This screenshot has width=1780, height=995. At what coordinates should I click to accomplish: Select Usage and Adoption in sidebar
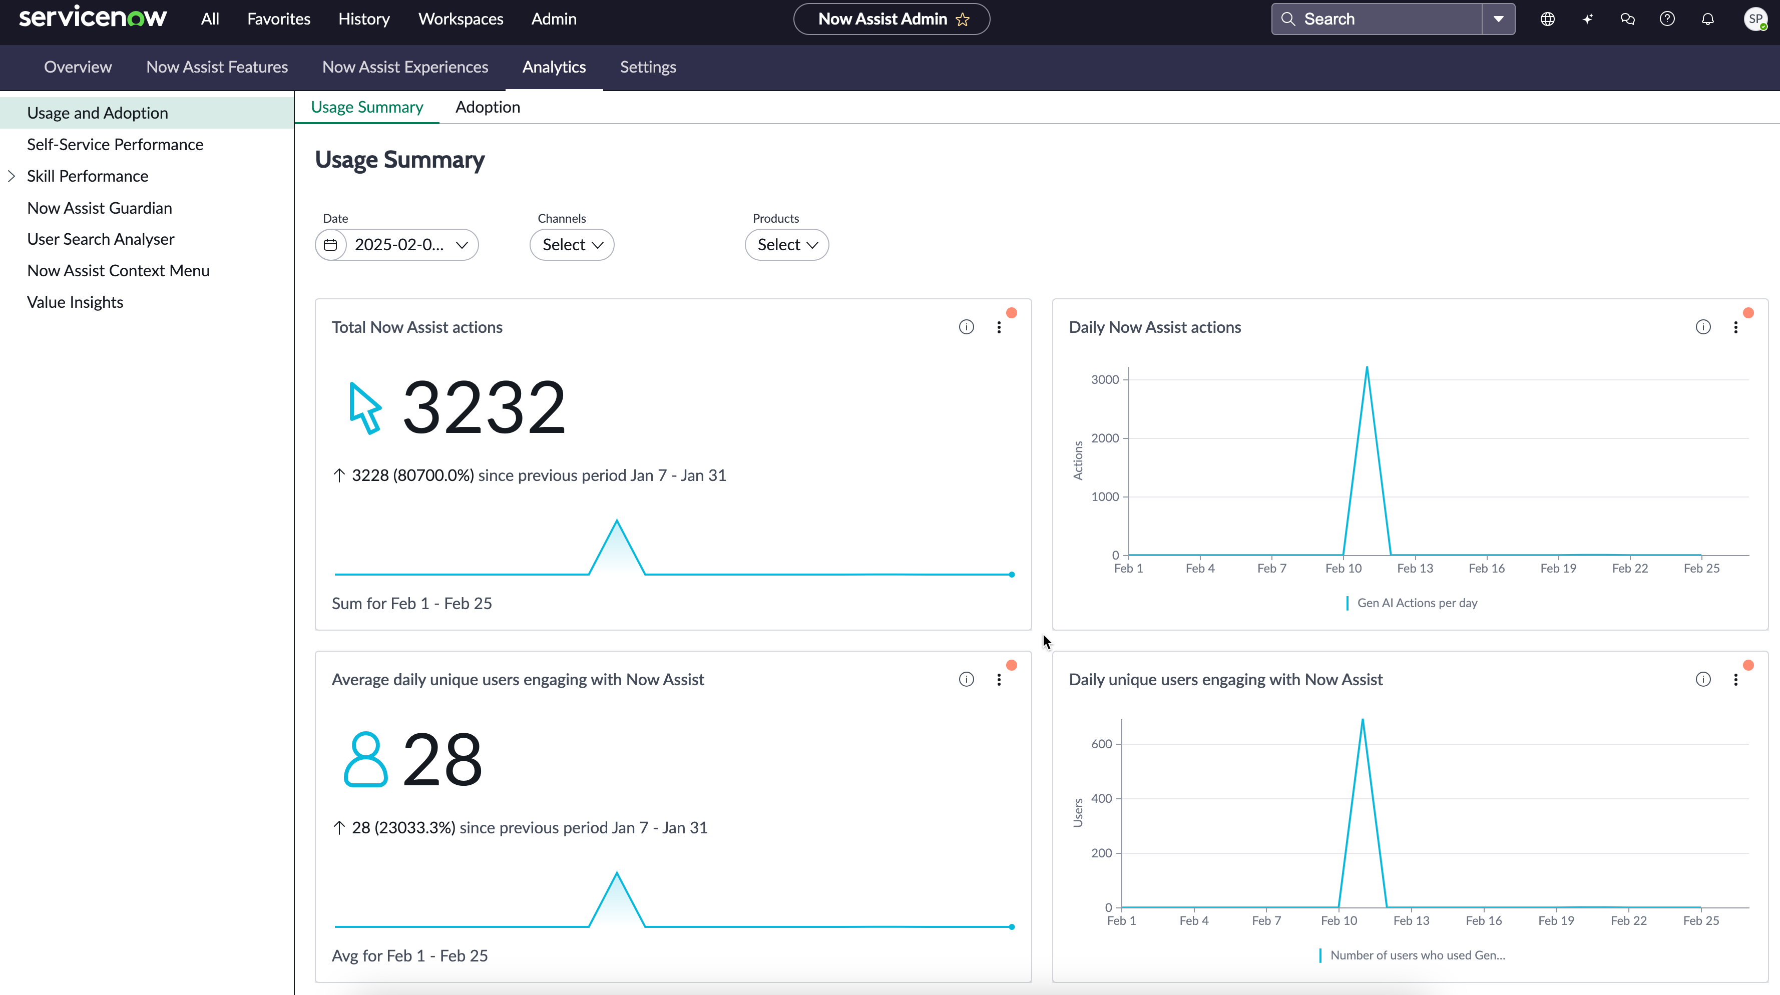[147, 113]
